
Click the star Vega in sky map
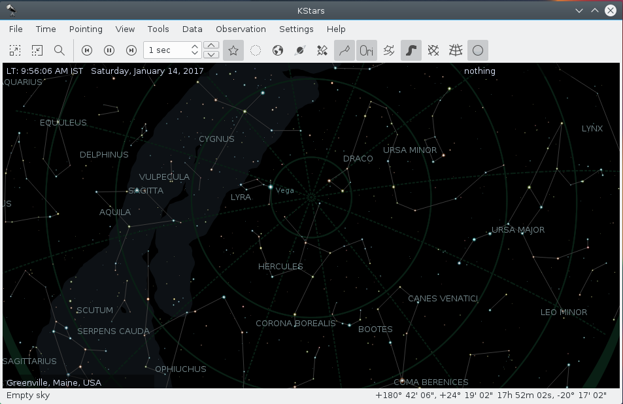[x=270, y=188]
